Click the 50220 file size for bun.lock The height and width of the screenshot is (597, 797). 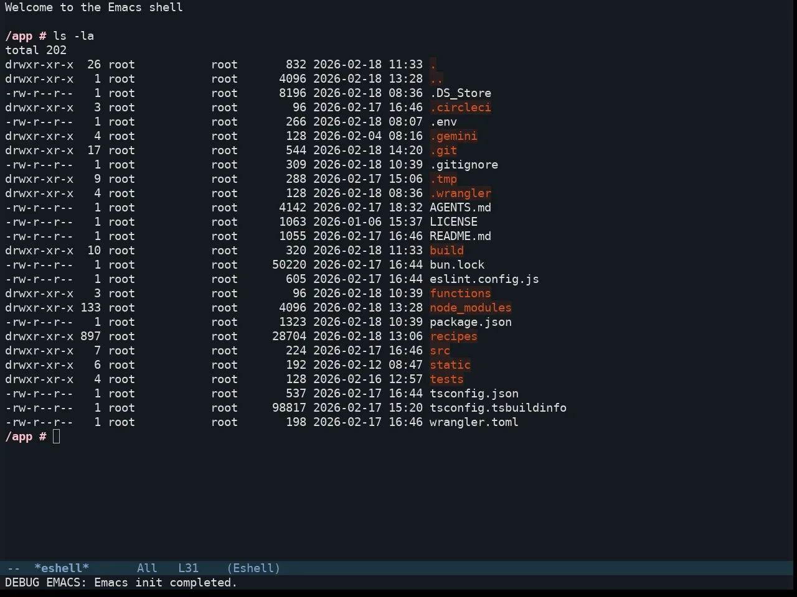coord(289,265)
